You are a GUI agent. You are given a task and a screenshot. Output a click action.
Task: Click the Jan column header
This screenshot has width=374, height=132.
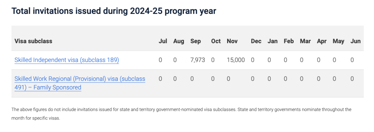[273, 41]
